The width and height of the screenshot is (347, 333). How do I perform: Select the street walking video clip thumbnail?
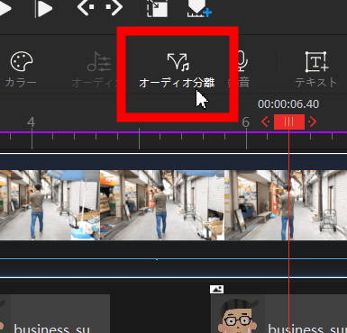click(173, 205)
